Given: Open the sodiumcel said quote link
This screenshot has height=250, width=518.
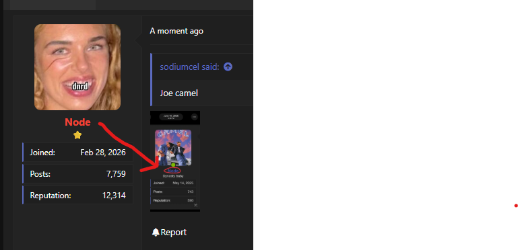Looking at the screenshot, I should tap(189, 67).
